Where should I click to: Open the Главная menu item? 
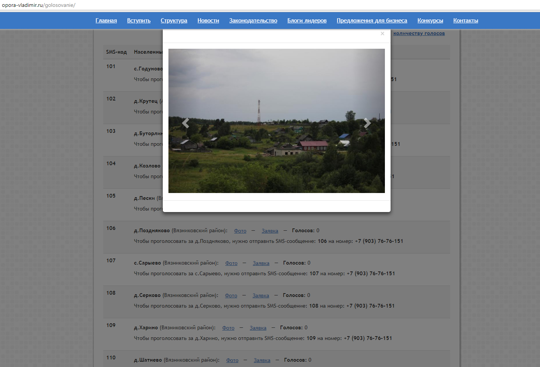[106, 21]
